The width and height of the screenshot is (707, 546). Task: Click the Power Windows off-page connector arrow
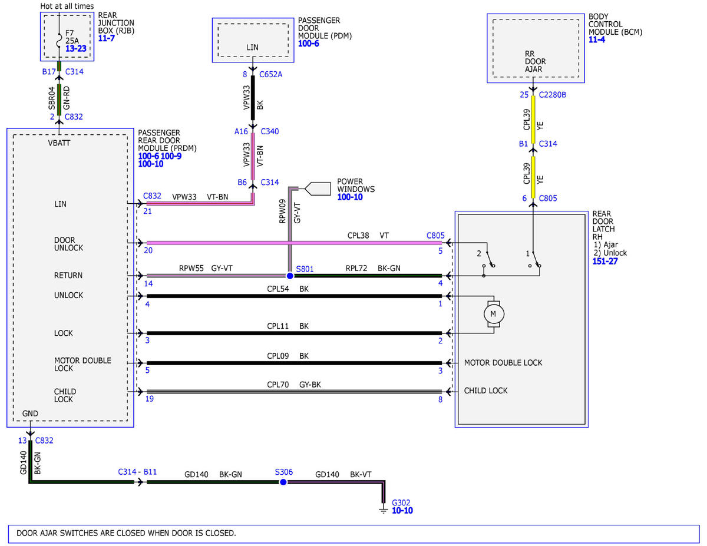pyautogui.click(x=319, y=189)
